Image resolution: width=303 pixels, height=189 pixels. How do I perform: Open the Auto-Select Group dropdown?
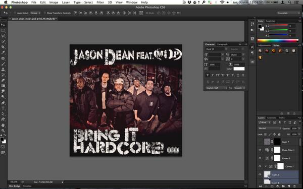tap(35, 13)
